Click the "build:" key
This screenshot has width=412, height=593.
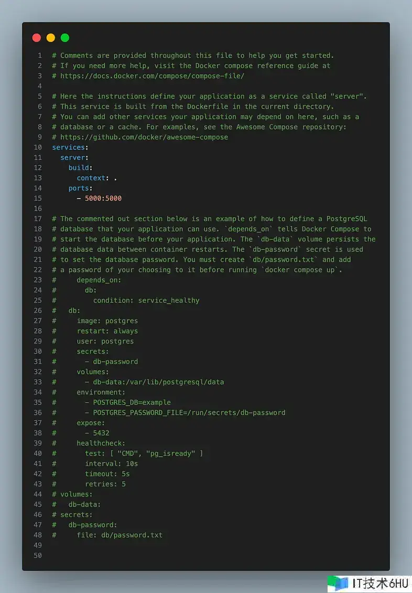click(x=81, y=168)
